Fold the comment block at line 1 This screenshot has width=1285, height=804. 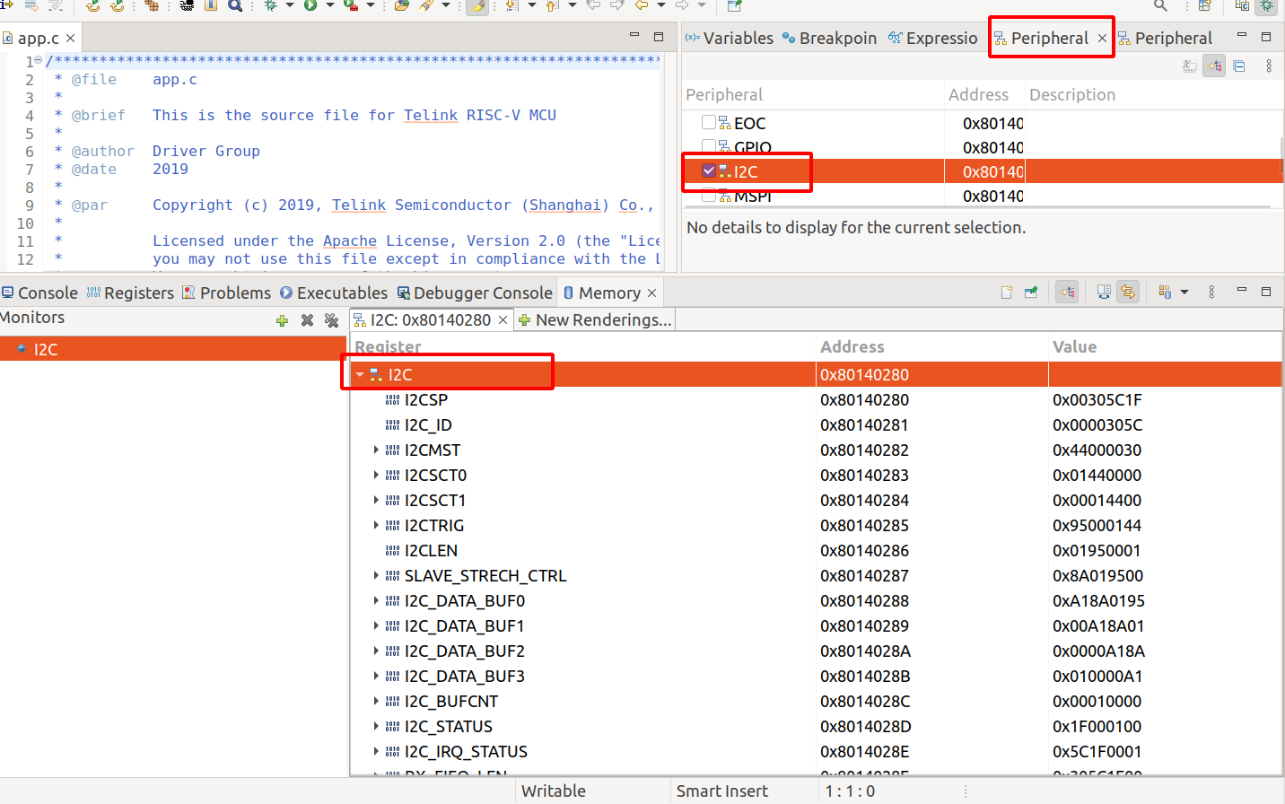tap(38, 61)
